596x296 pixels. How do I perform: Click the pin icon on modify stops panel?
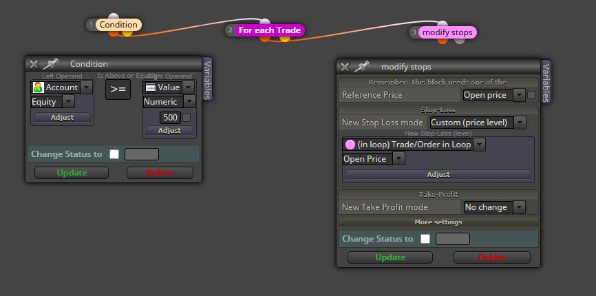point(361,67)
